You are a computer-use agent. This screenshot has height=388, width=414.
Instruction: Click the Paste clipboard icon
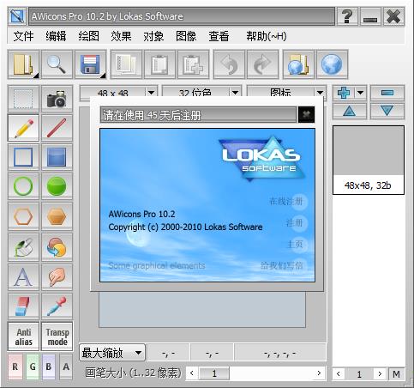[x=159, y=64]
